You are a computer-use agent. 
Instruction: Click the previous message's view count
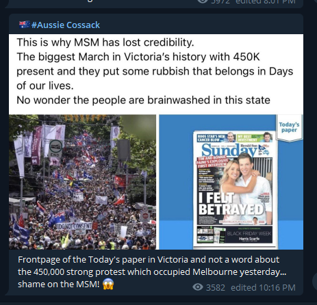point(218,2)
